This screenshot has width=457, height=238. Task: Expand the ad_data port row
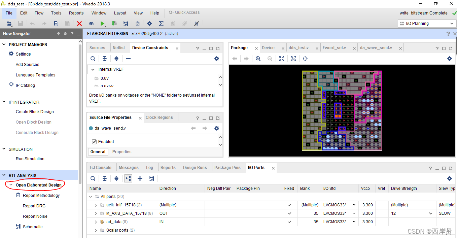[96, 222]
